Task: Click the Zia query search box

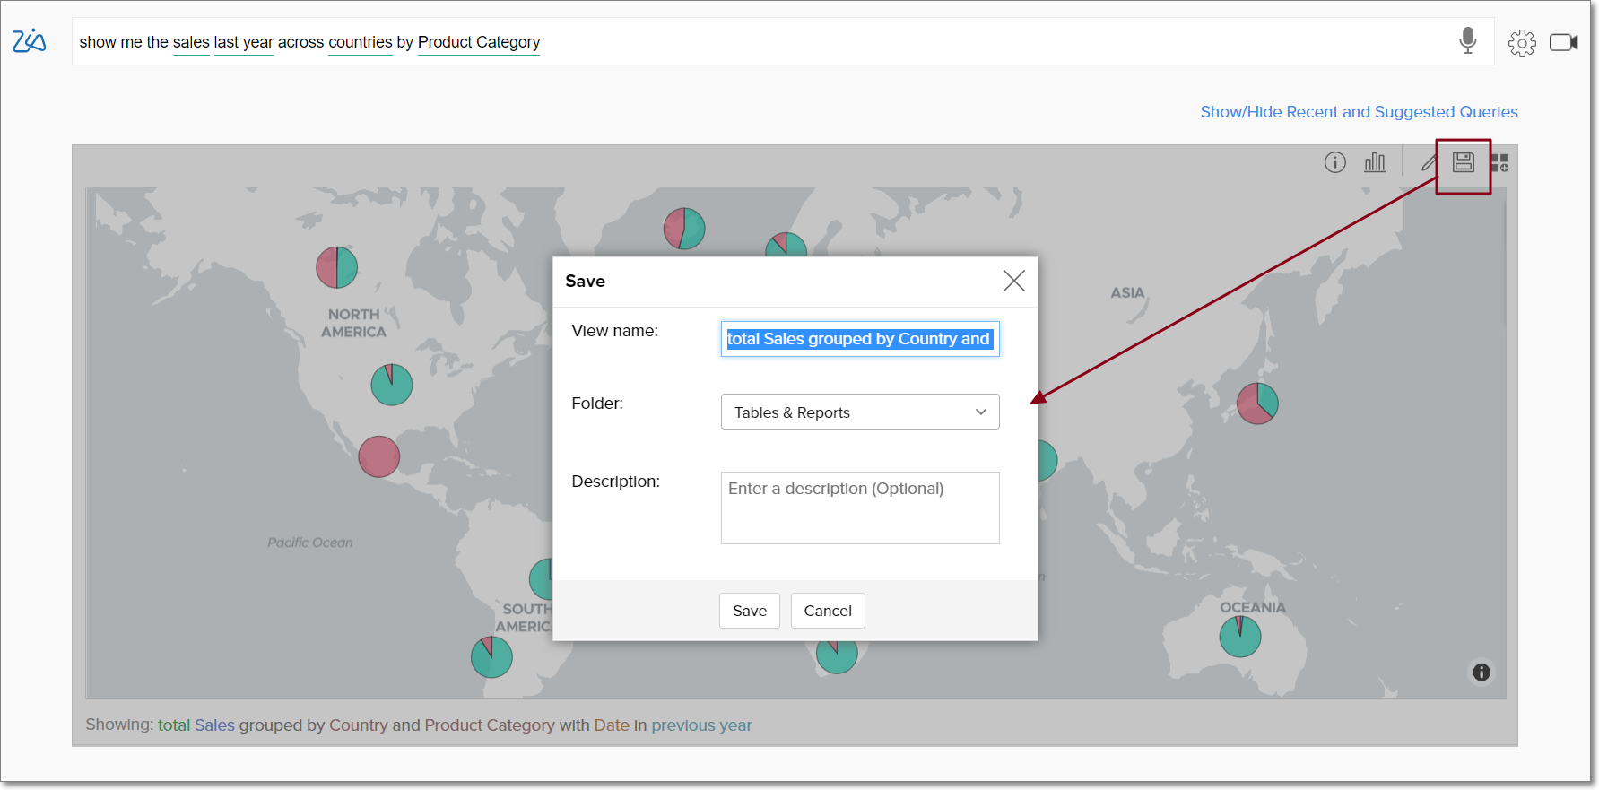Action: tap(762, 42)
